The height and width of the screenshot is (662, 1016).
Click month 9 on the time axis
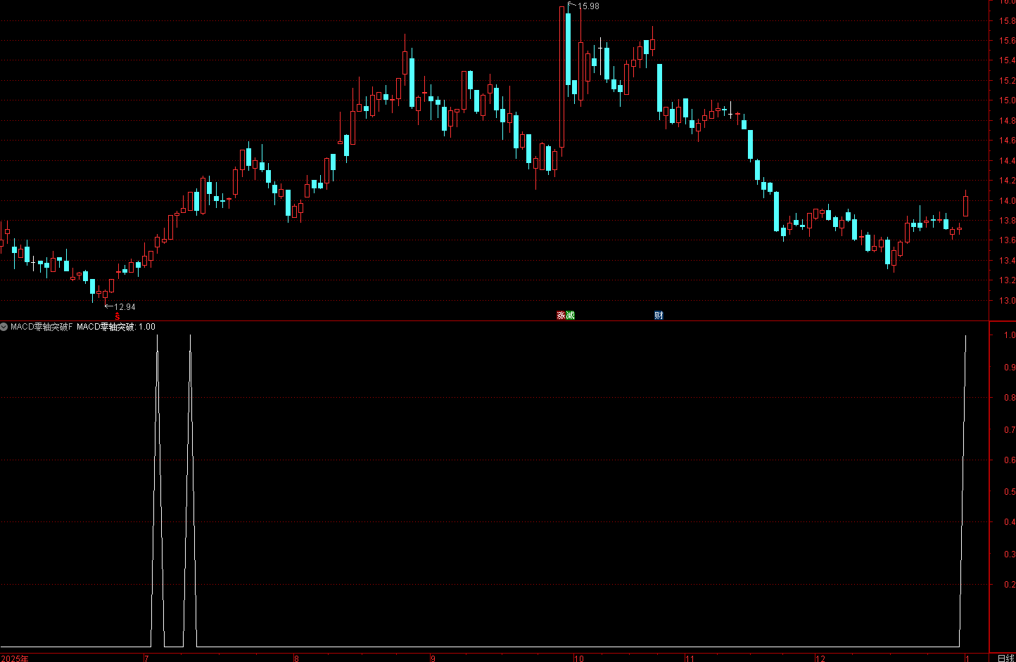[433, 658]
